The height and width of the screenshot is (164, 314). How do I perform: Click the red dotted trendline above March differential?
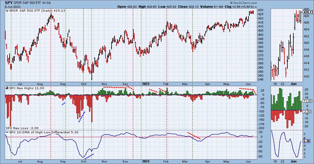[194, 136]
